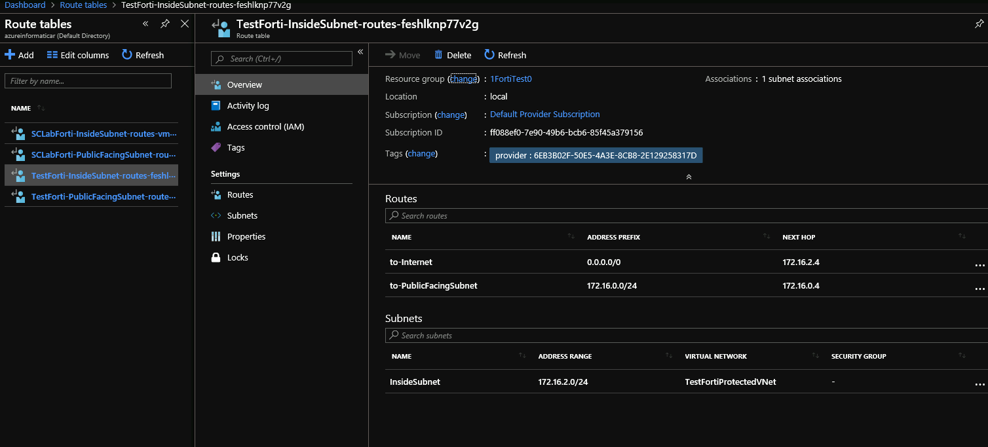Open TestForti-PublicFacingSubnet route table
The width and height of the screenshot is (988, 447).
coord(104,196)
